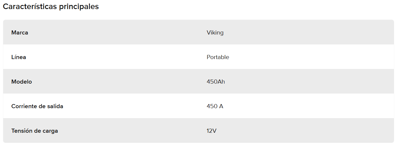
Task: Click the word Características in the heading
Action: [30, 7]
